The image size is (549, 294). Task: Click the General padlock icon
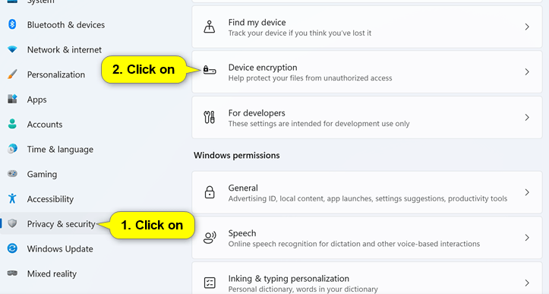[x=210, y=192]
